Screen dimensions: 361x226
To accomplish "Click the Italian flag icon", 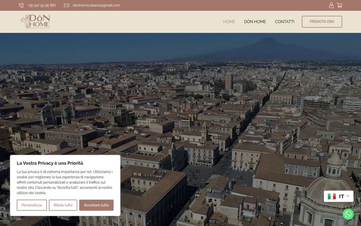I will pos(332,196).
